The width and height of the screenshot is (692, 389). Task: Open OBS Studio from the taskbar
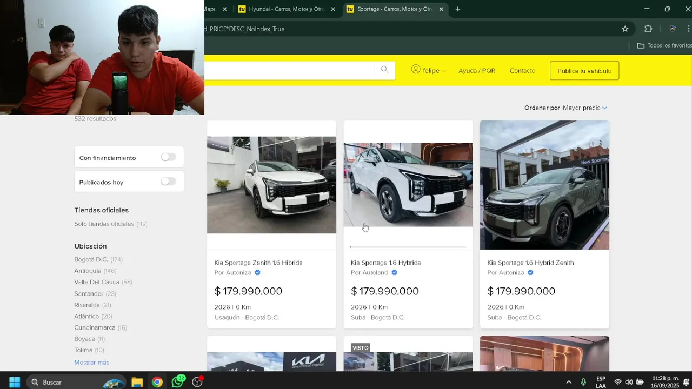(x=197, y=382)
